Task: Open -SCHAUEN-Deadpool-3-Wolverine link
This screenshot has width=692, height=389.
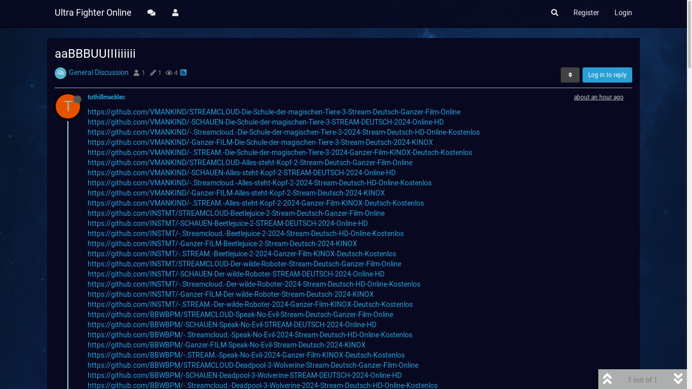Action: [245, 375]
